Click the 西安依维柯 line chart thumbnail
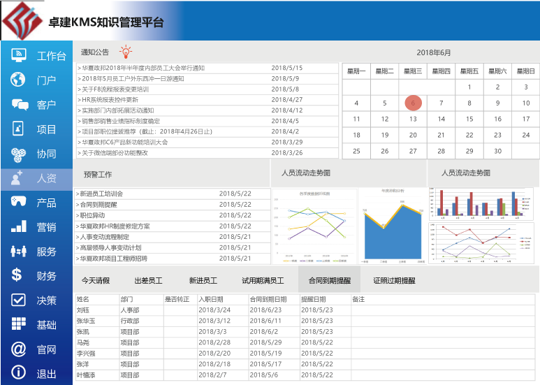The image size is (540, 385). point(314,226)
